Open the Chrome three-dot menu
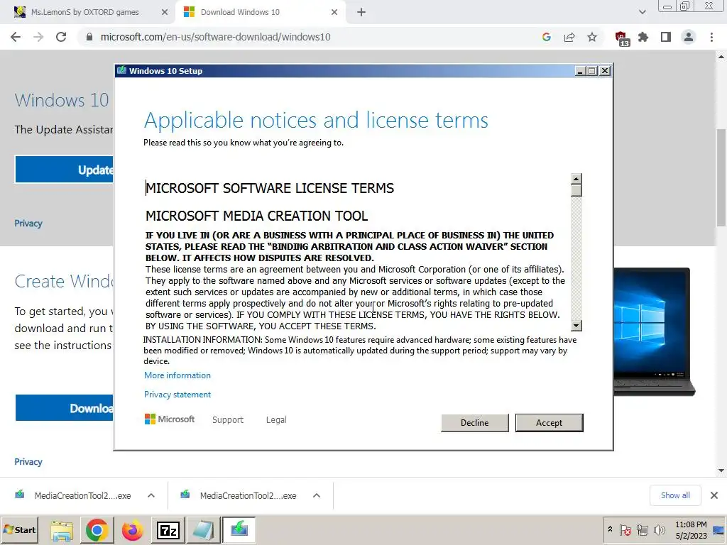 (x=711, y=37)
